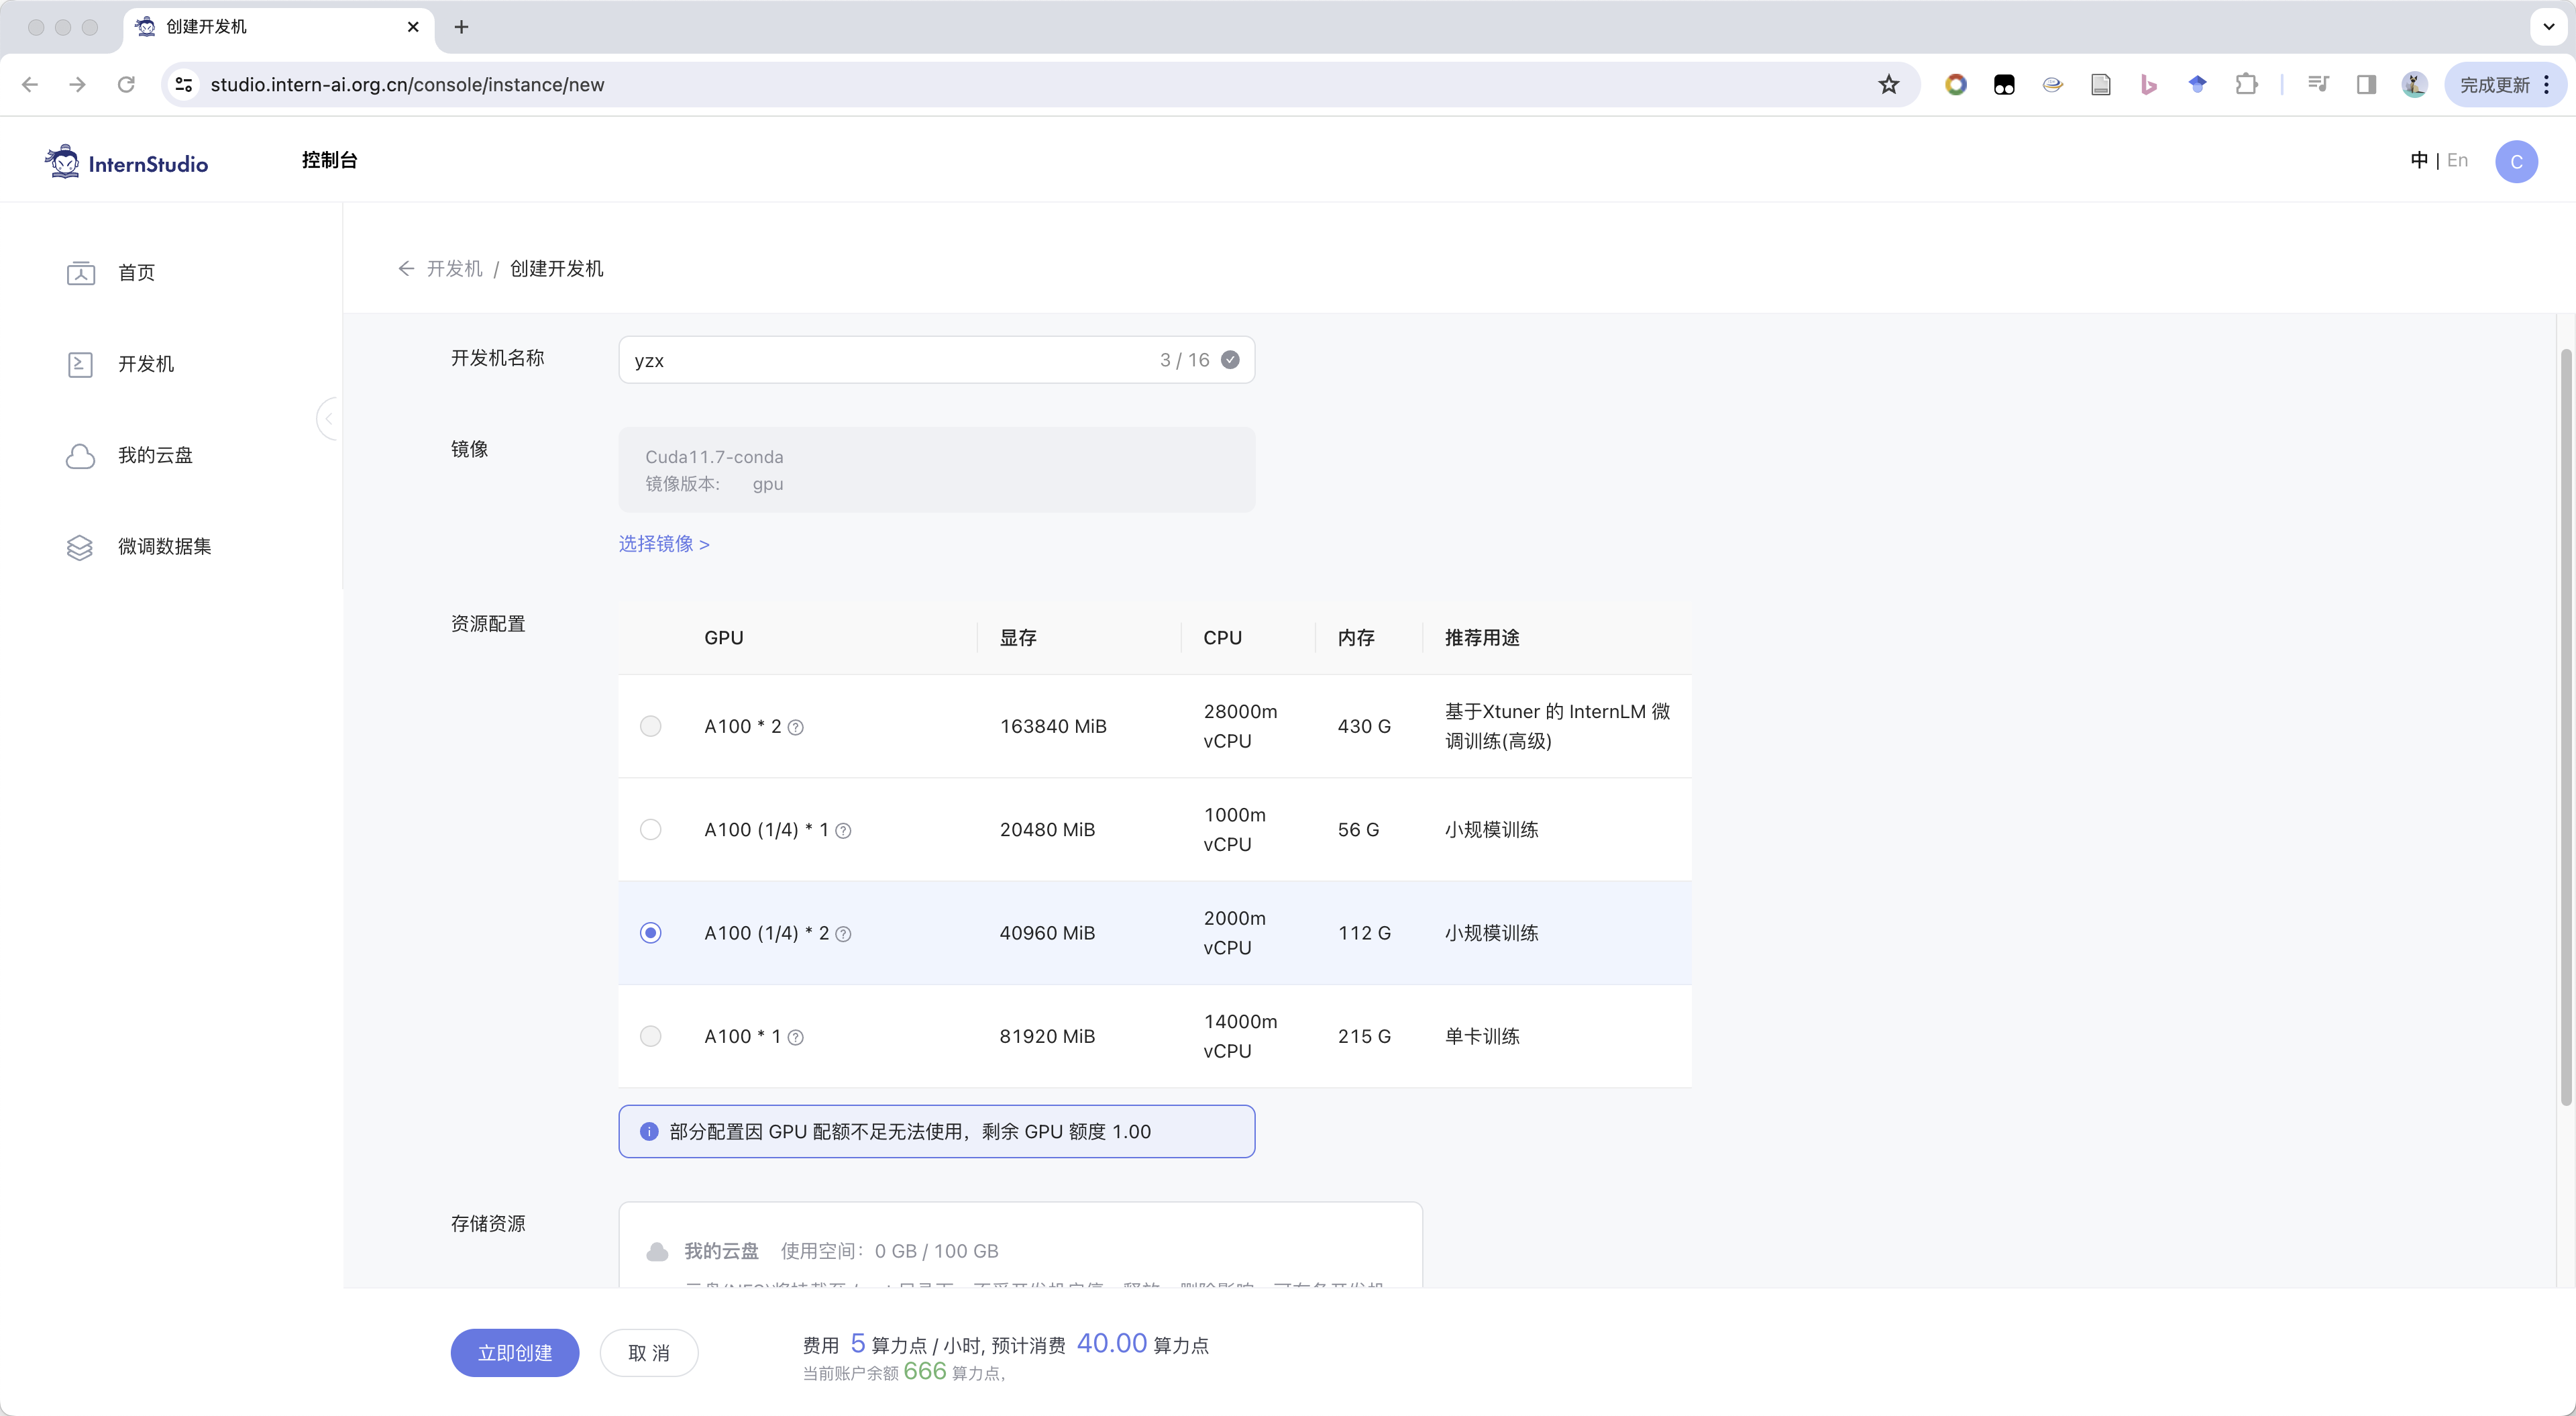Open Chrome tab search dropdown arrow
The image size is (2576, 1416).
click(x=2548, y=27)
